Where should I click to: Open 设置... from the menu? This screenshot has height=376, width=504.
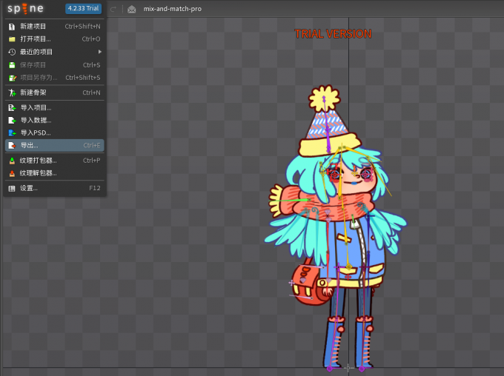55,189
